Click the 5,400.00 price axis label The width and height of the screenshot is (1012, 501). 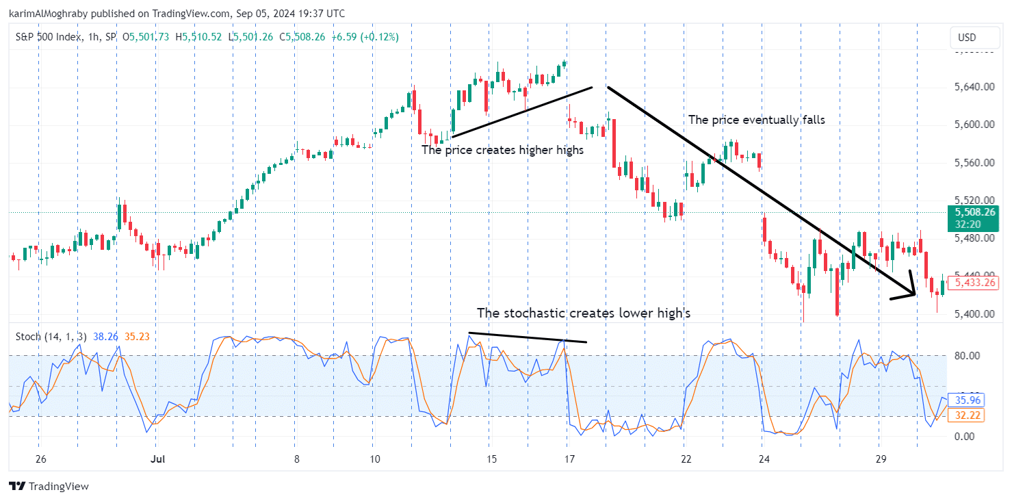974,314
